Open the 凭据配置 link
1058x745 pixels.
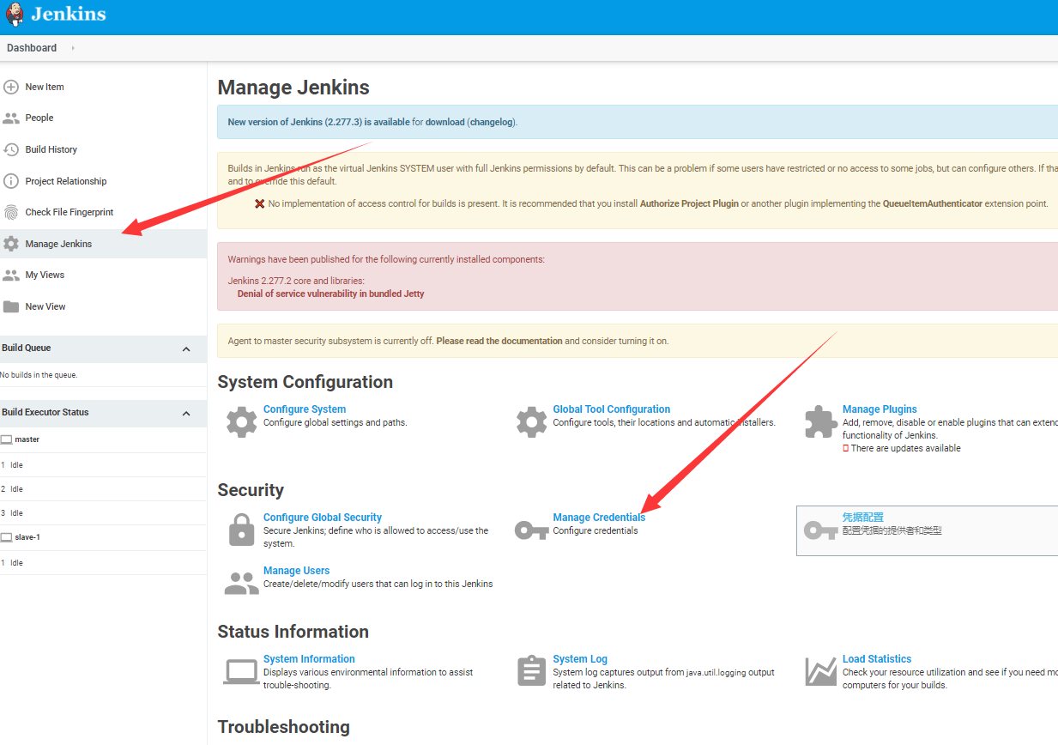[x=863, y=518]
